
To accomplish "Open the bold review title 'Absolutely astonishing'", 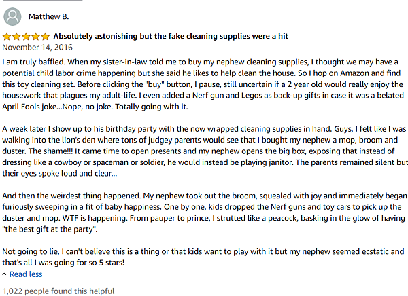I will 171,36.
